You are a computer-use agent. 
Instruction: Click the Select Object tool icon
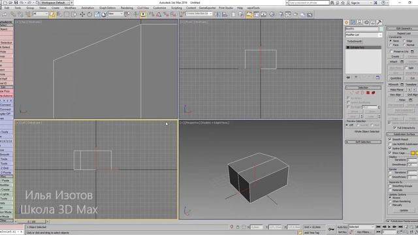pos(52,14)
